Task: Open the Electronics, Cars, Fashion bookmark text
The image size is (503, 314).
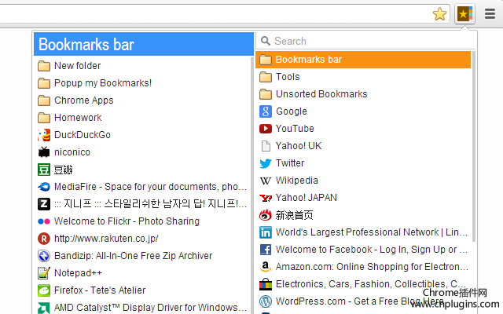Action: point(371,284)
